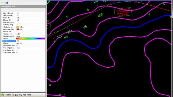
Task: Select the Màu đường con property label
Action: pos(8,27)
